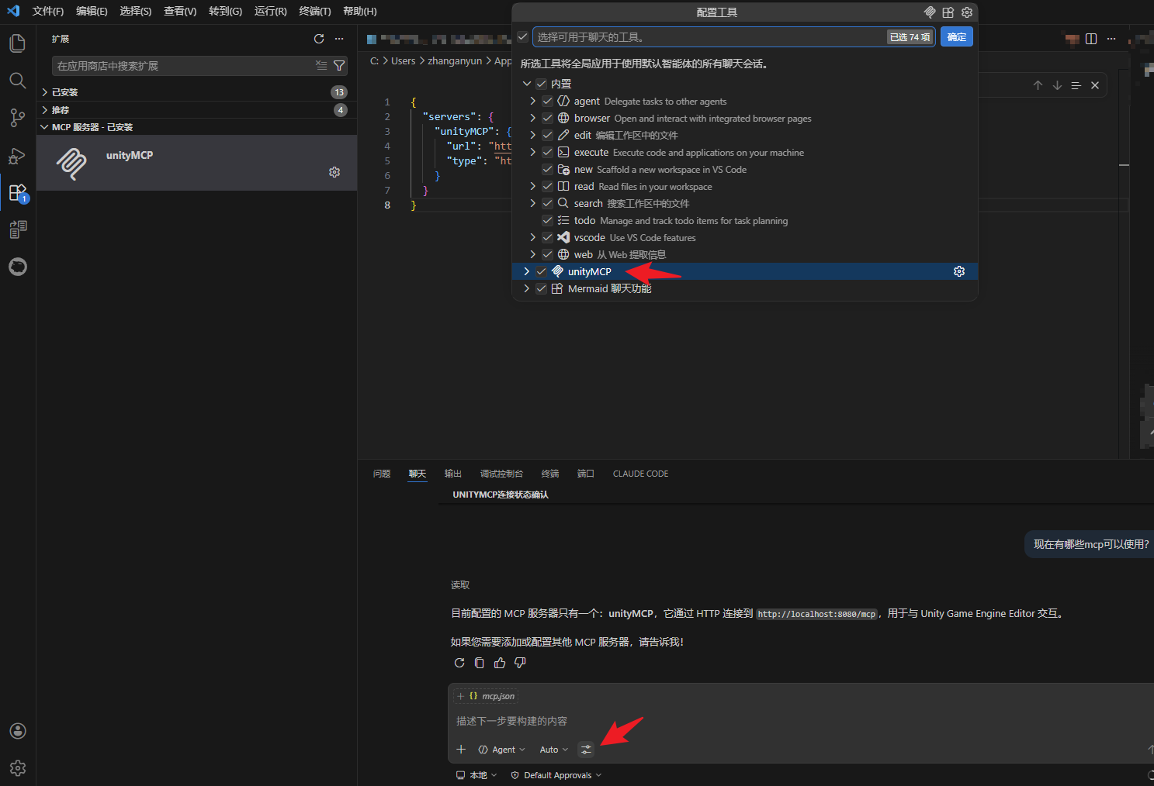Viewport: 1154px width, 786px height.
Task: Expand the 推荐 extensions section
Action: [x=196, y=110]
